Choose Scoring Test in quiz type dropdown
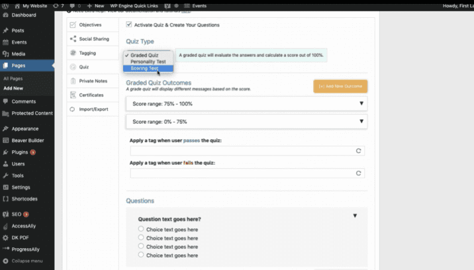 point(148,68)
